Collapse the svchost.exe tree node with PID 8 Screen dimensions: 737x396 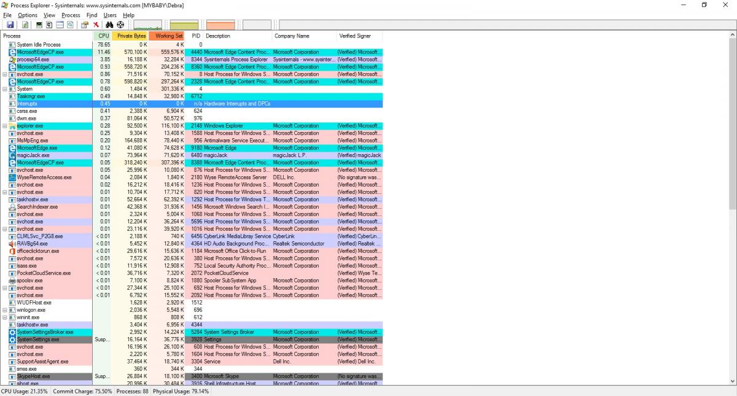5,74
